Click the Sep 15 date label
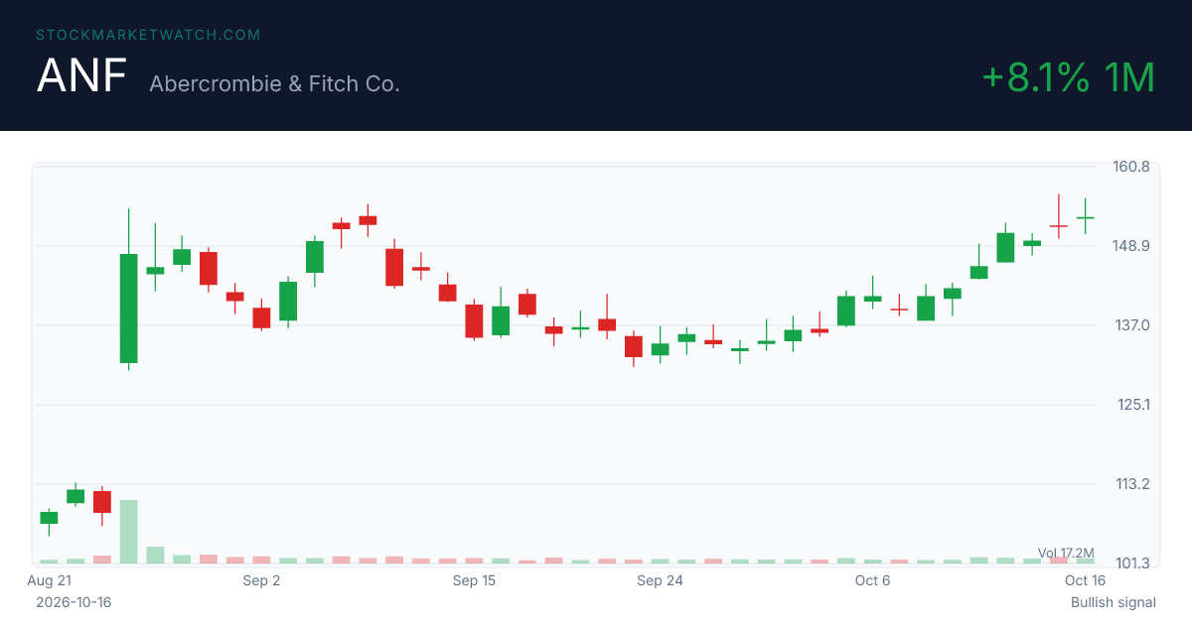This screenshot has width=1192, height=625. (x=474, y=580)
